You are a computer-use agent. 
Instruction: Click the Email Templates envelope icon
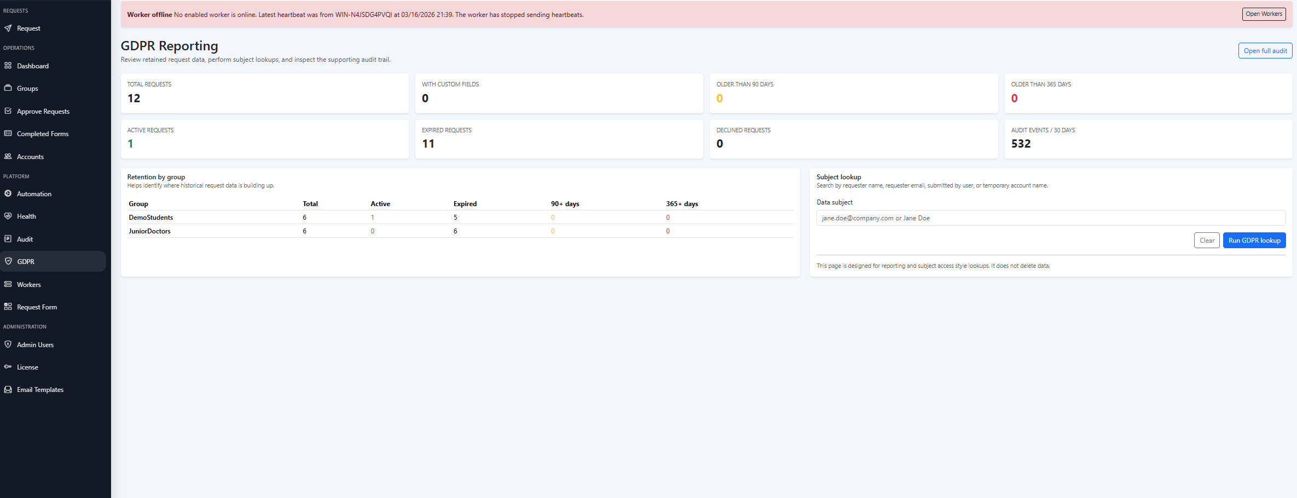(8, 390)
